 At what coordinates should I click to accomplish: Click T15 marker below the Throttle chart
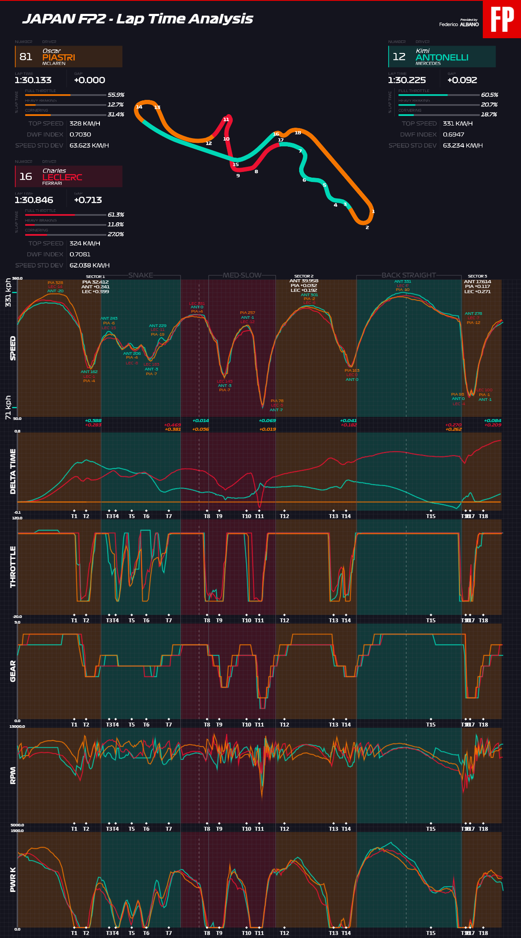tap(431, 620)
